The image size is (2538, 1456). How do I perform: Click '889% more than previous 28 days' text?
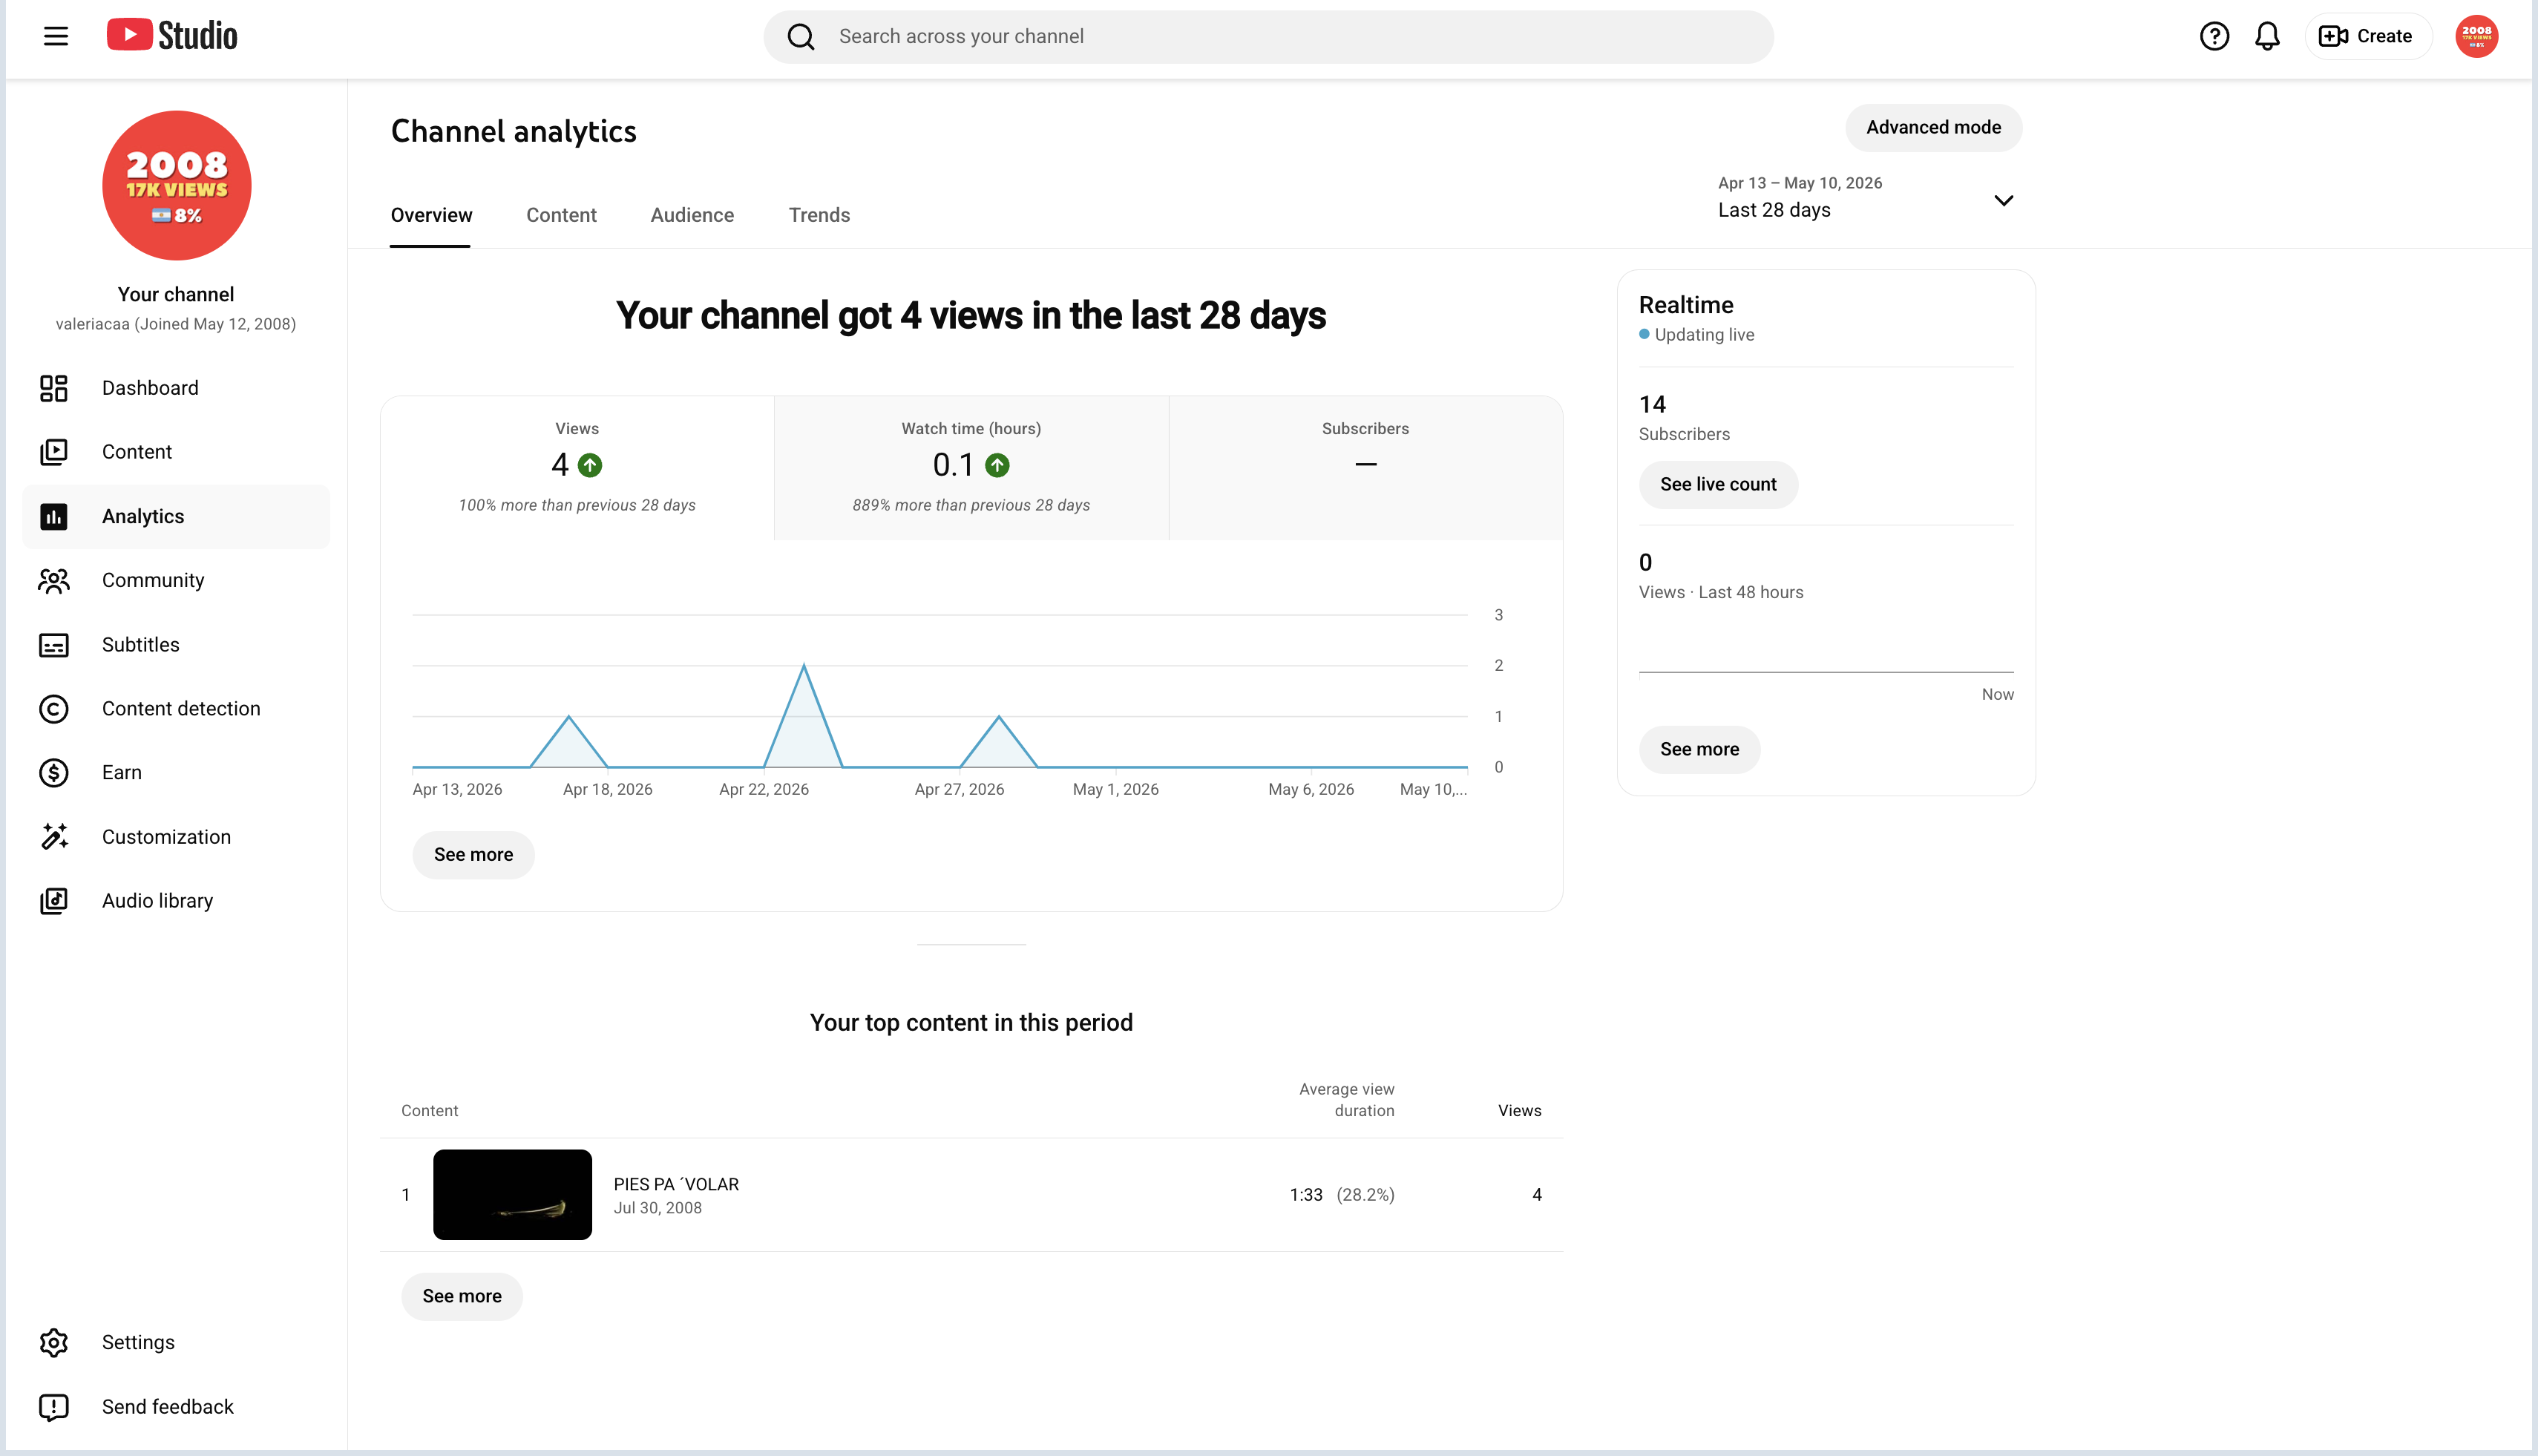point(970,506)
